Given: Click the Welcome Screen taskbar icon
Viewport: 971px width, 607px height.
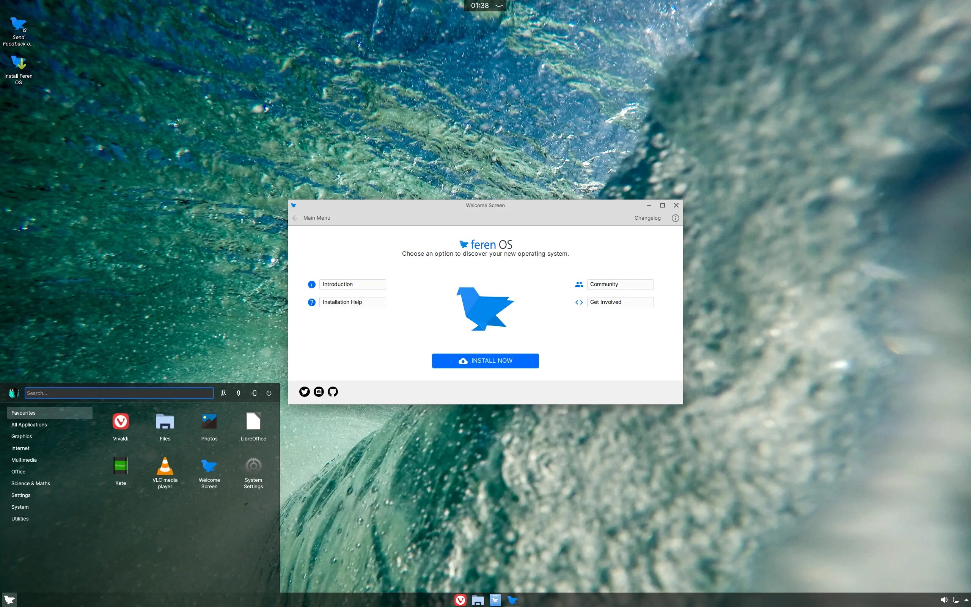Looking at the screenshot, I should click(512, 600).
